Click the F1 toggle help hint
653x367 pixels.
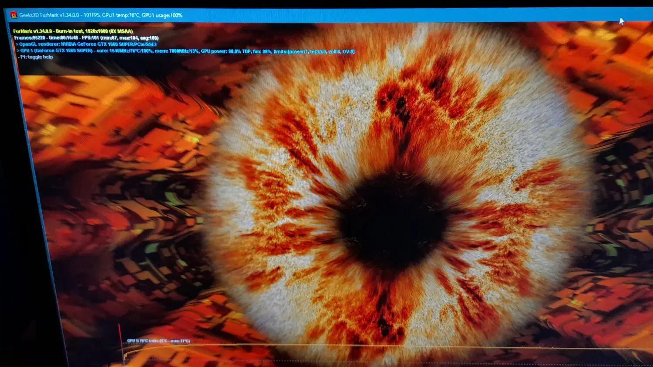pyautogui.click(x=36, y=57)
